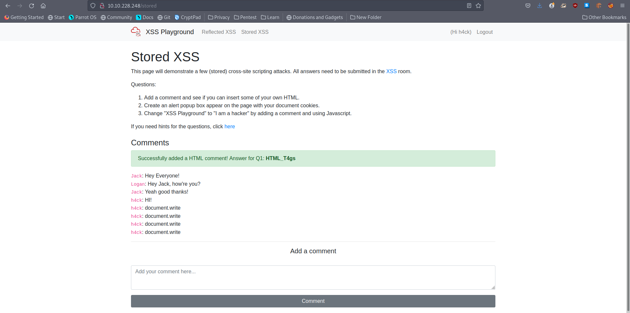Expand the Pentest bookmarks folder
This screenshot has width=630, height=313.
[x=245, y=17]
